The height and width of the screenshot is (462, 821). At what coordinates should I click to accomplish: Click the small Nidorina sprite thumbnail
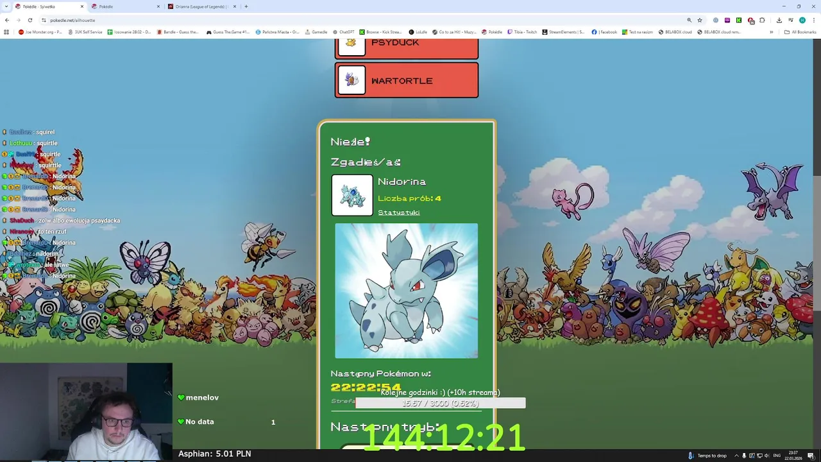(352, 196)
